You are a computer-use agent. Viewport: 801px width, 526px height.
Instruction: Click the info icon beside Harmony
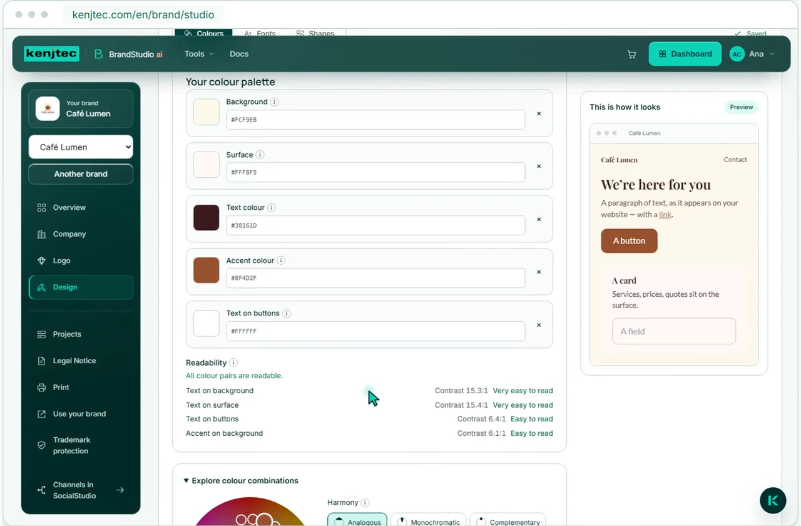point(365,502)
